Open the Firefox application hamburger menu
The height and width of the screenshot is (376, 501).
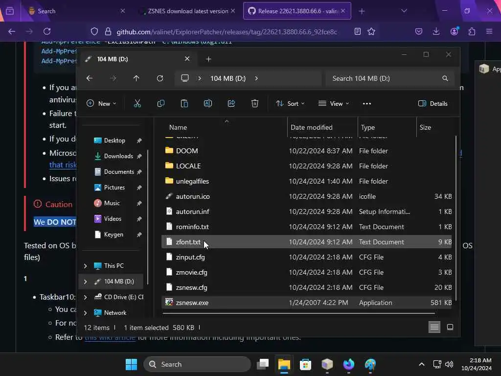(489, 31)
